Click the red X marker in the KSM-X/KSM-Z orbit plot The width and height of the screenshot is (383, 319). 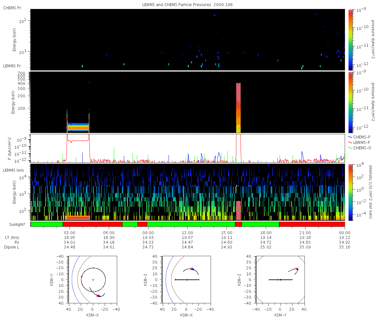pos(191,269)
